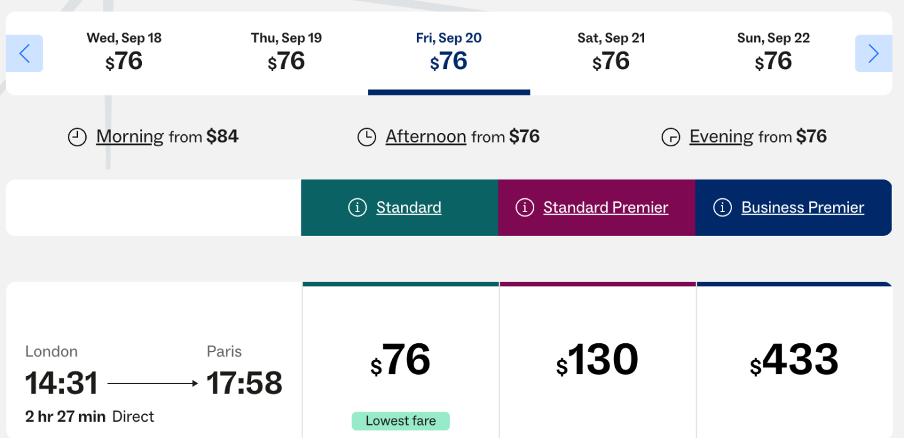Click the Morning clock icon
This screenshot has width=904, height=438.
click(77, 137)
